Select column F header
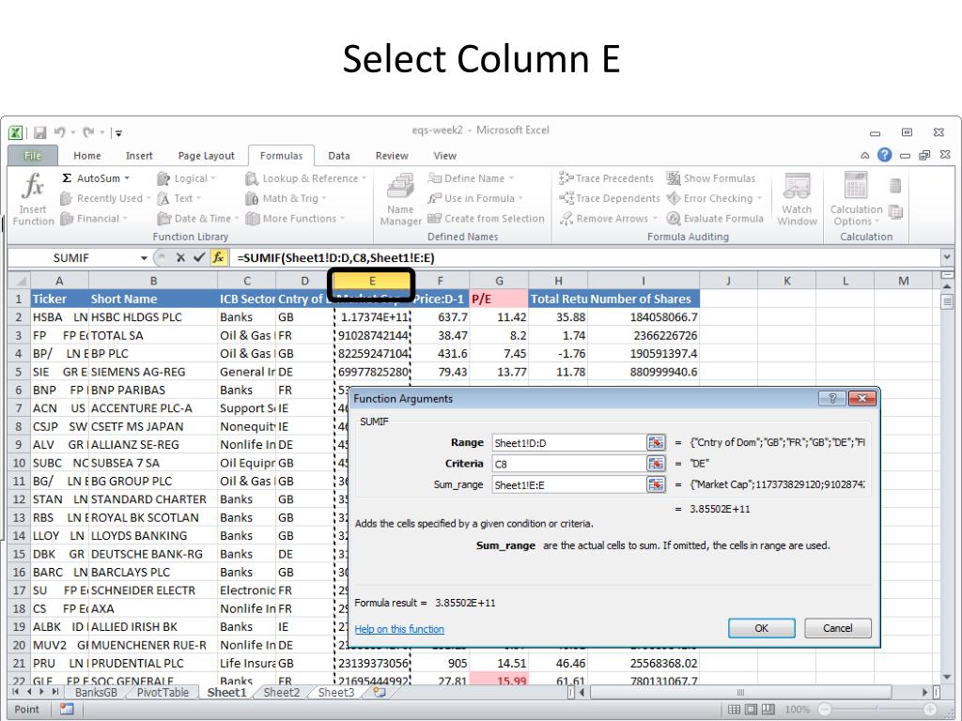The image size is (962, 721). (440, 281)
